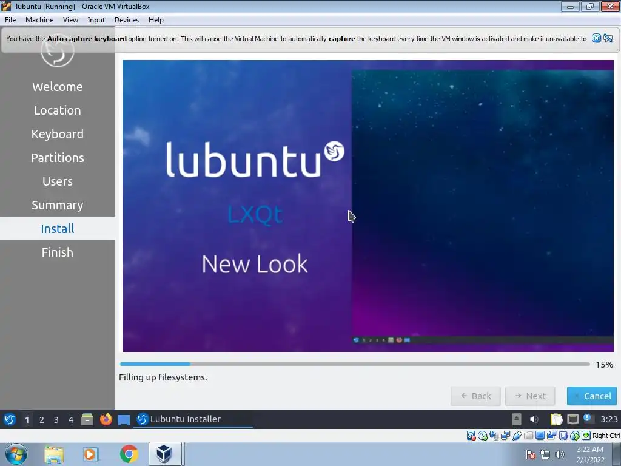Viewport: 621px width, 466px height.
Task: Click the installation progress bar
Action: [355, 364]
